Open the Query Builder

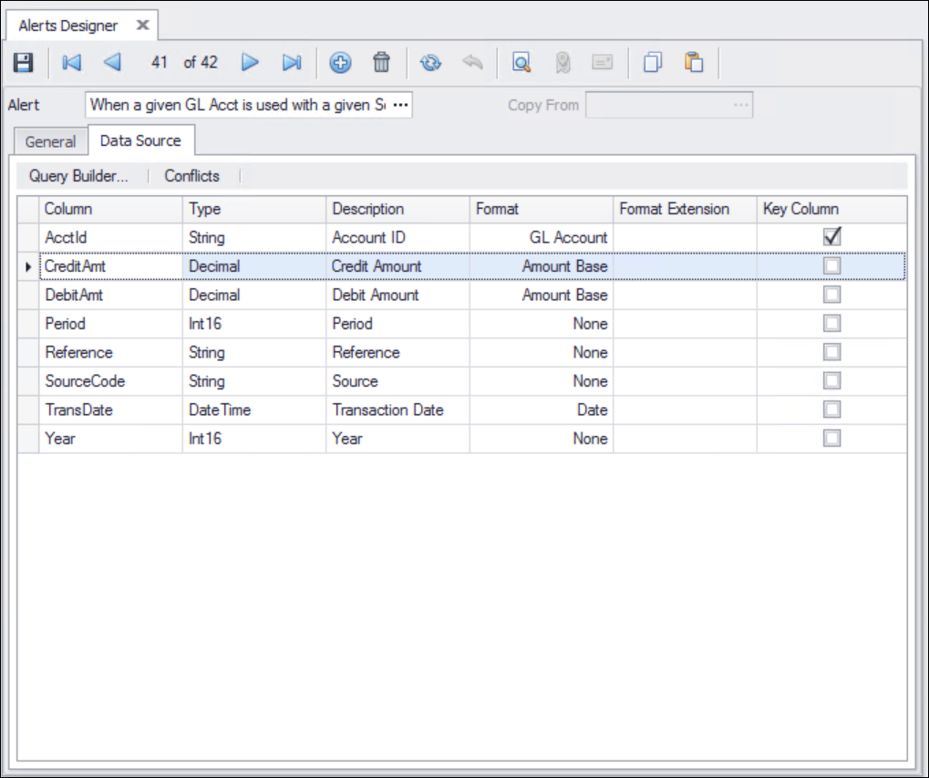(78, 176)
